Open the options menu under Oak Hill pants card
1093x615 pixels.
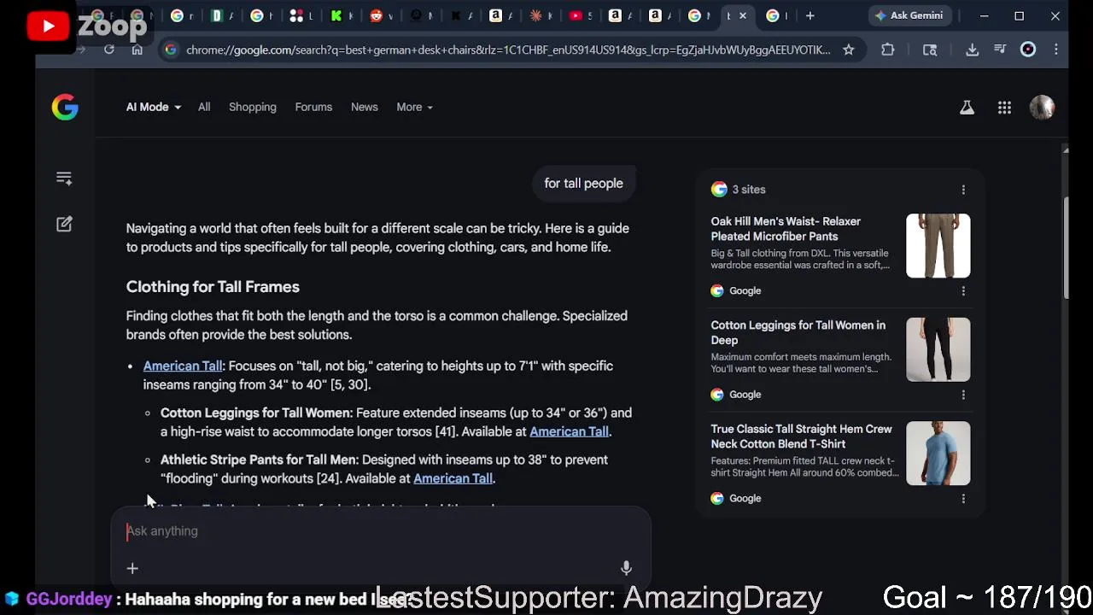pyautogui.click(x=963, y=290)
